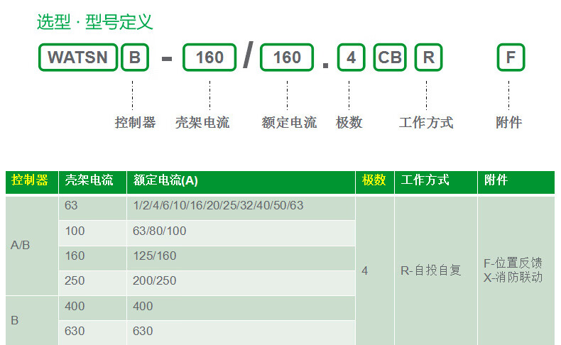561x345 pixels.
Task: Select the yellow 控制器 table header
Action: (31, 180)
